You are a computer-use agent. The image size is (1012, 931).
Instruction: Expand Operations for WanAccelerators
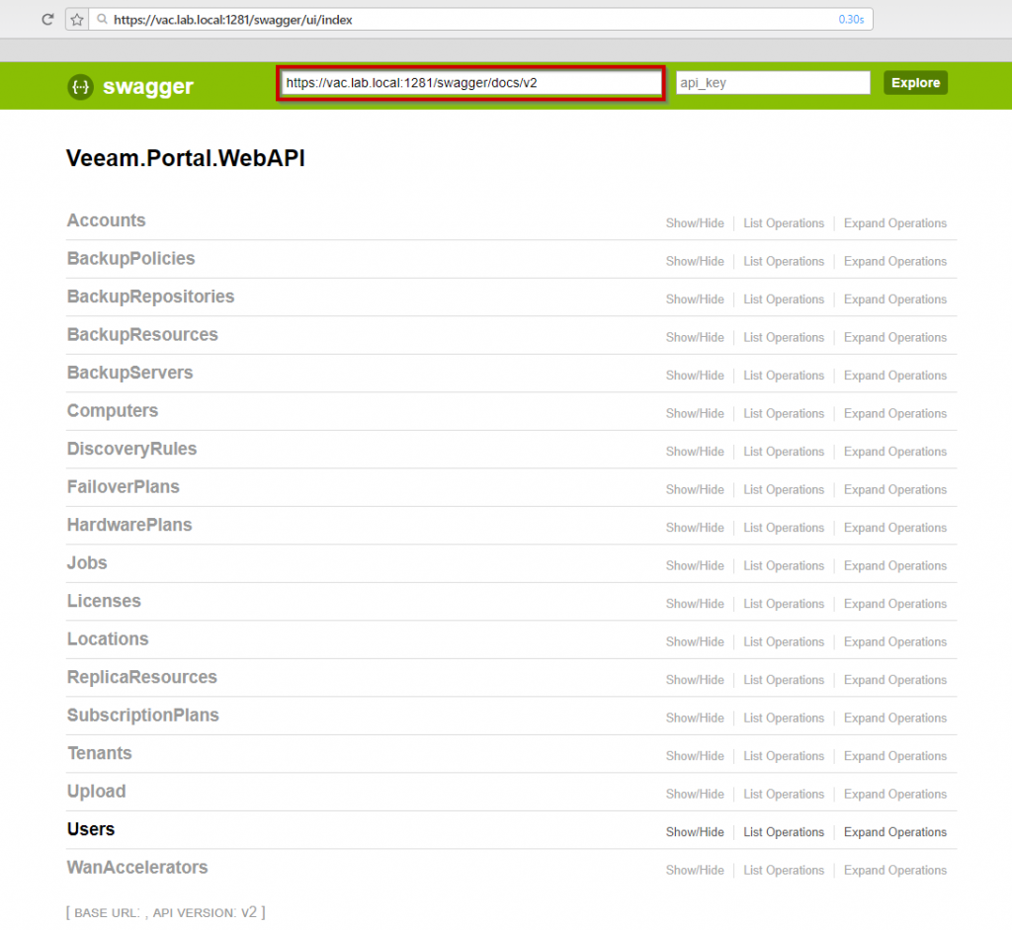(x=894, y=871)
